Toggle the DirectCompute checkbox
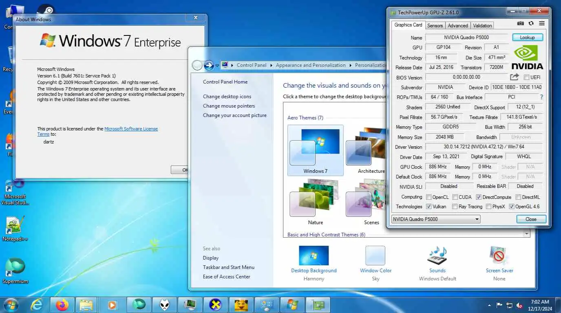The width and height of the screenshot is (561, 313). tap(479, 197)
